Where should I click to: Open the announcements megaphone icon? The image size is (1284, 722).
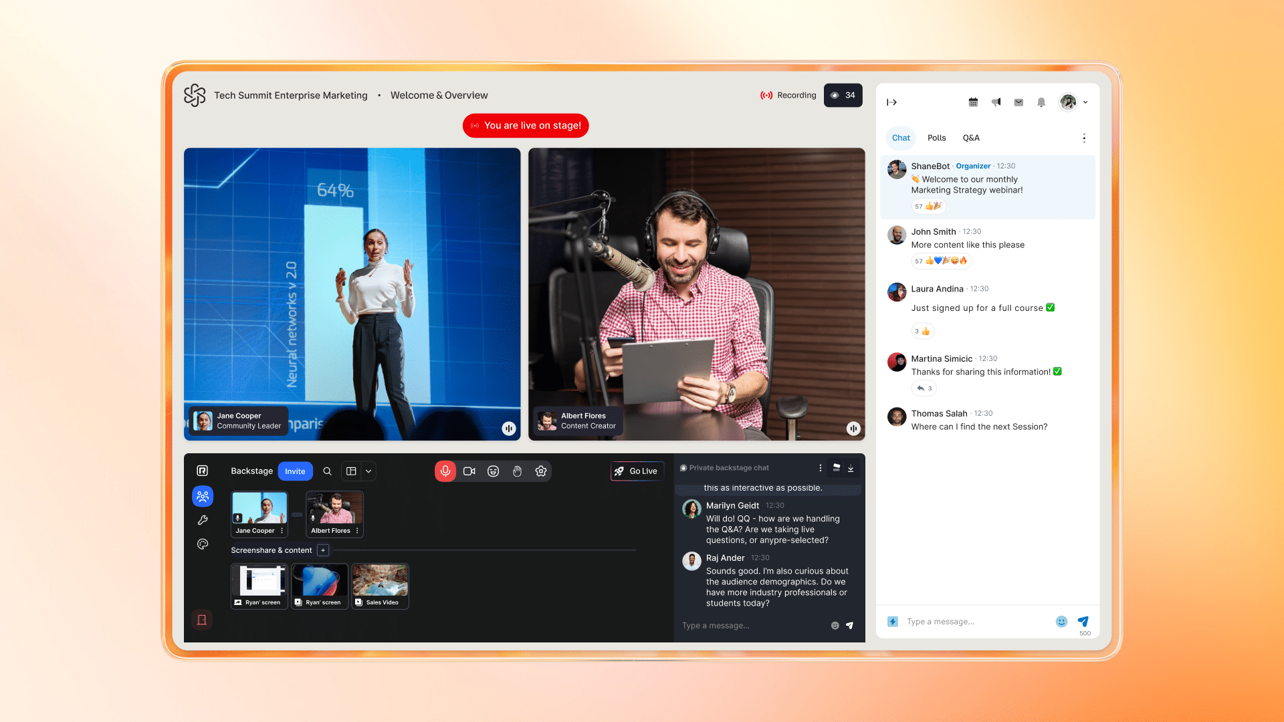[x=996, y=102]
